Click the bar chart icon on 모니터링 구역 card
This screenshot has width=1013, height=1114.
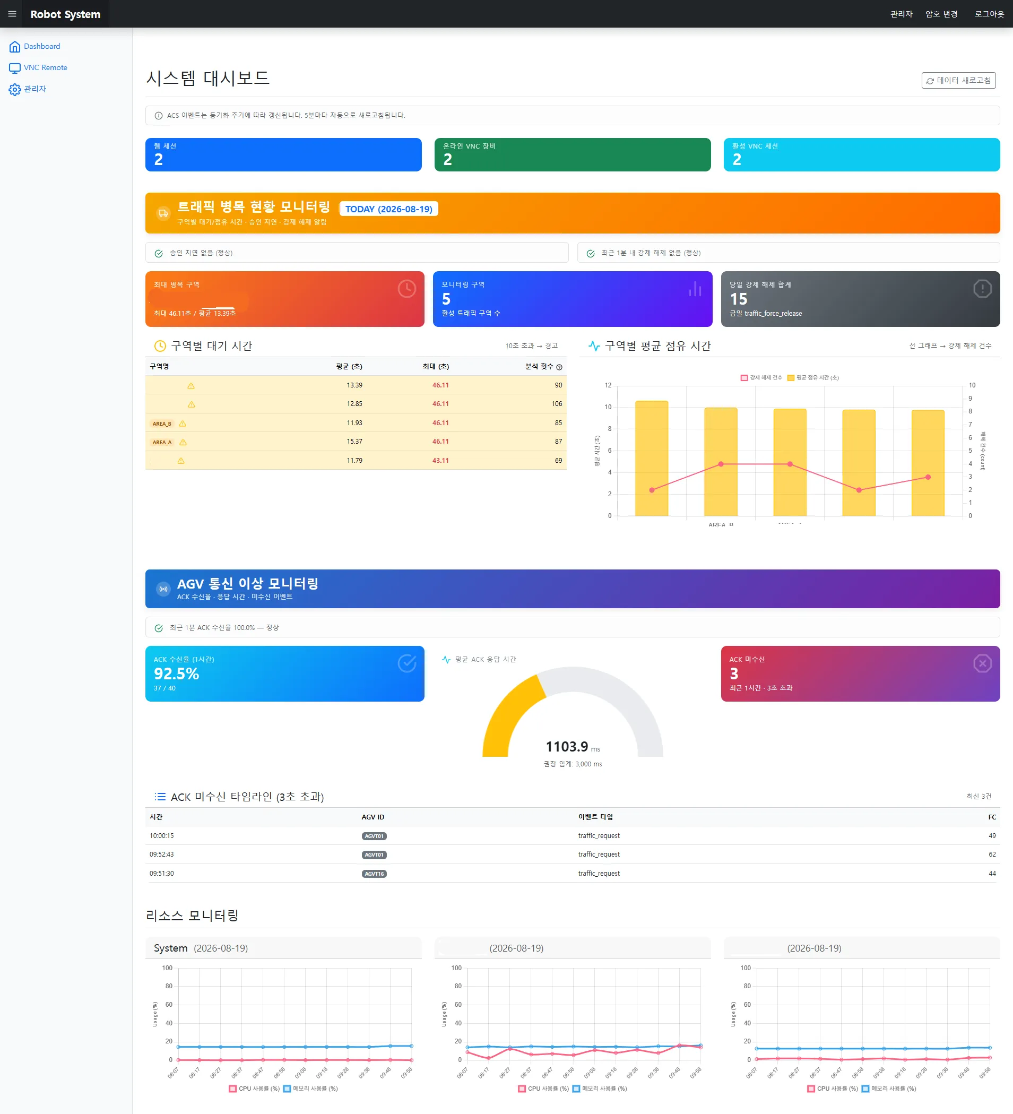(695, 288)
